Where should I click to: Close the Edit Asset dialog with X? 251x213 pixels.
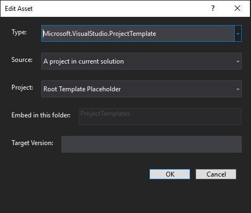point(237,8)
